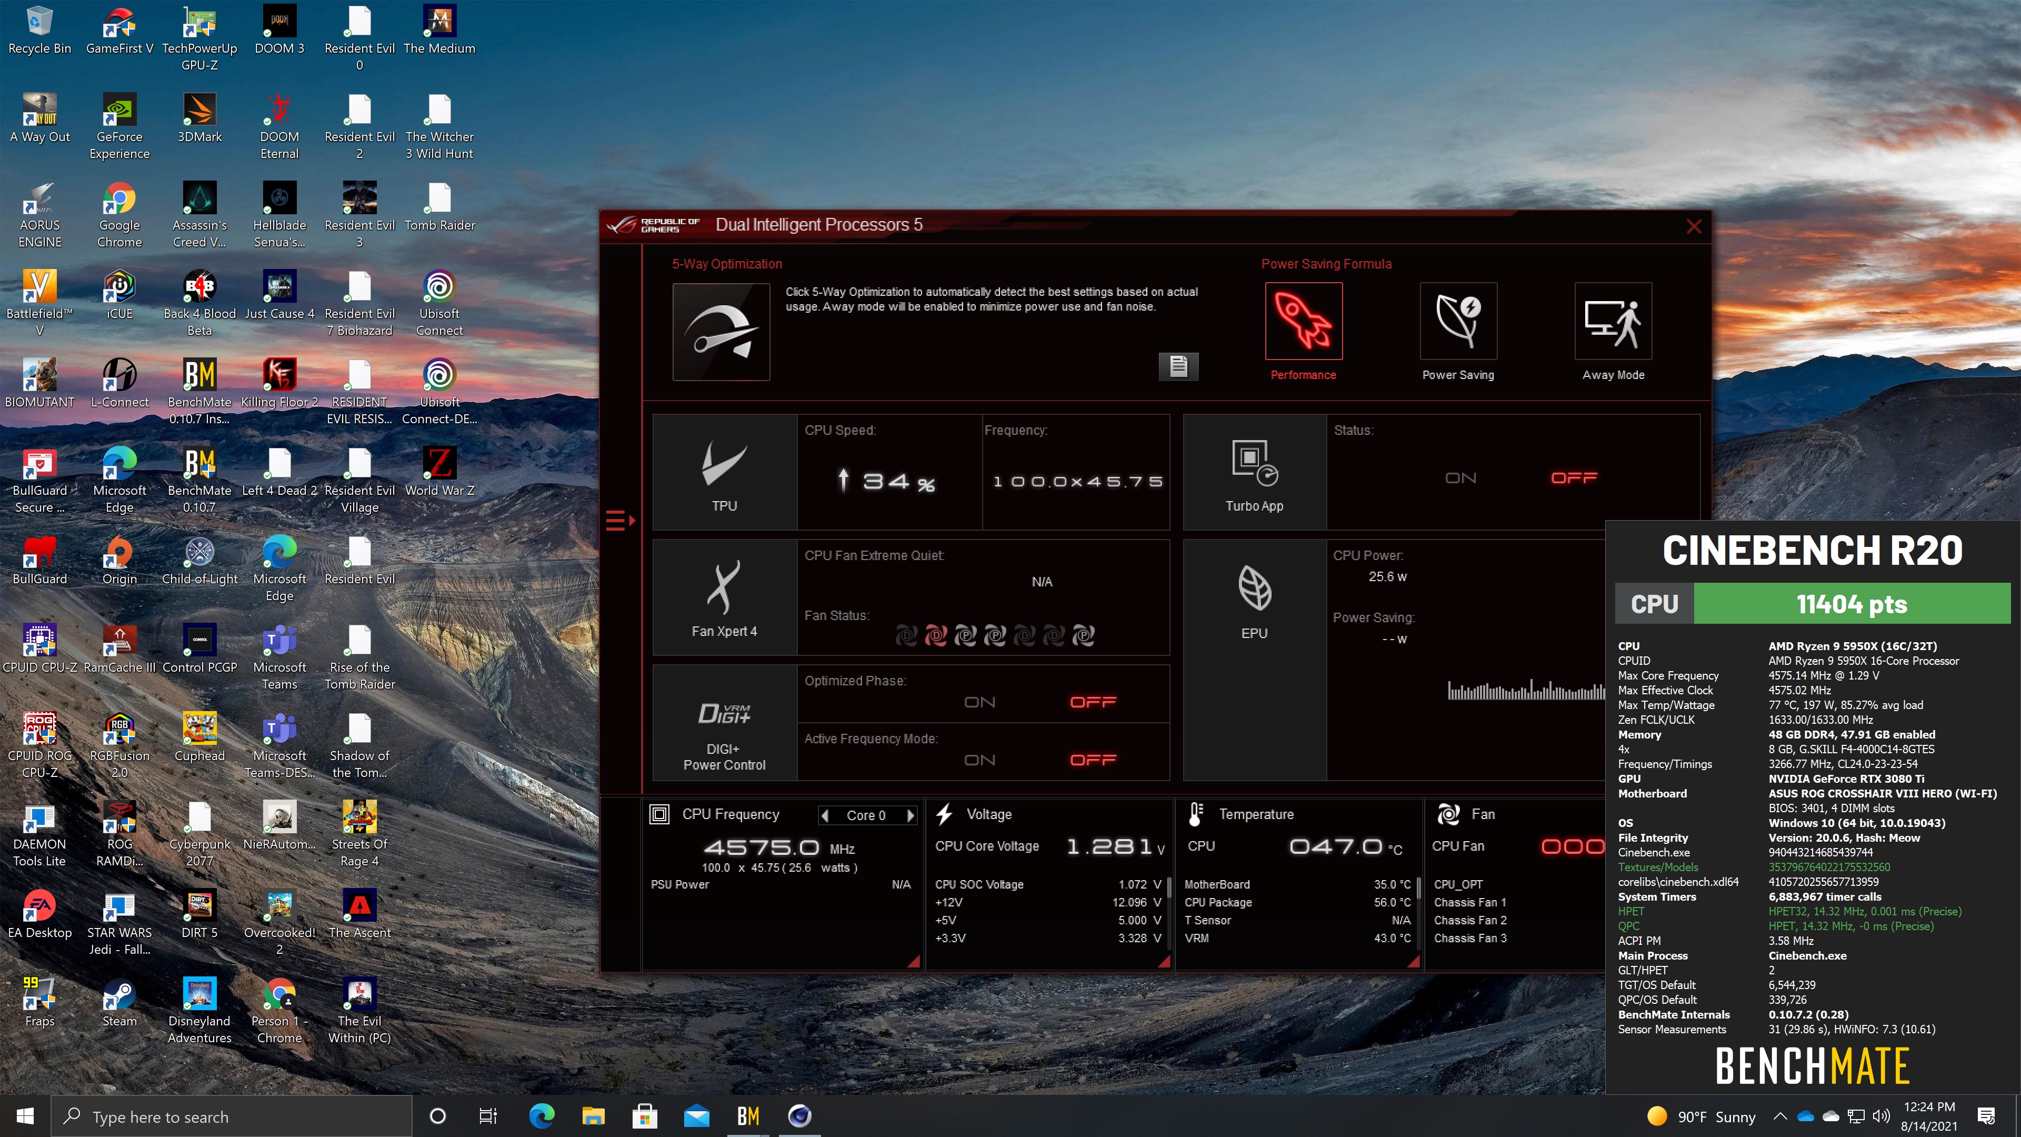The height and width of the screenshot is (1137, 2021).
Task: Select Power Saving leaf mode
Action: (x=1458, y=321)
